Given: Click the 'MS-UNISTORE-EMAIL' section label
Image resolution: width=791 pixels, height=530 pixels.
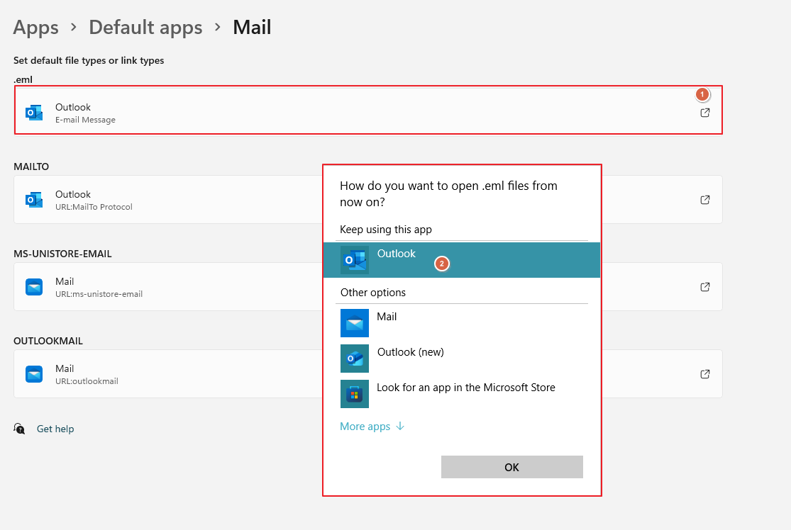Looking at the screenshot, I should pos(62,254).
